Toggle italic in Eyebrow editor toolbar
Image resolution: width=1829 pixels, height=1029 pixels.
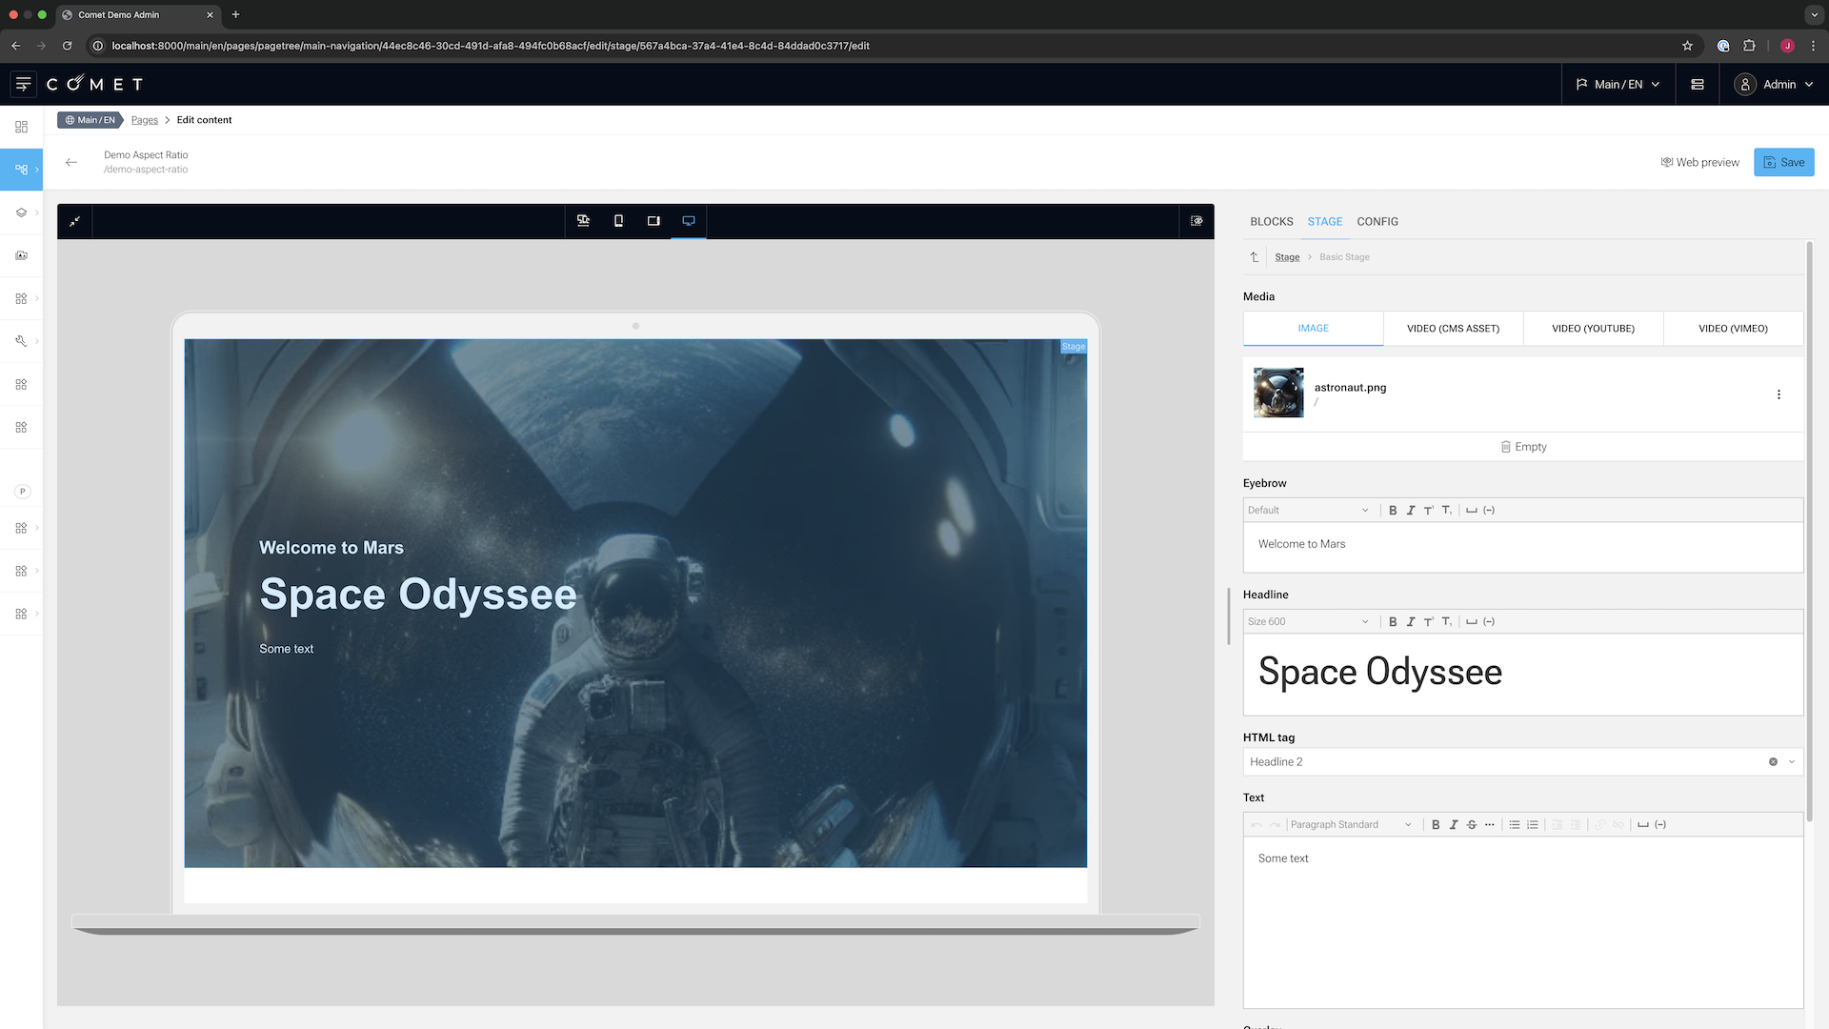coord(1411,511)
